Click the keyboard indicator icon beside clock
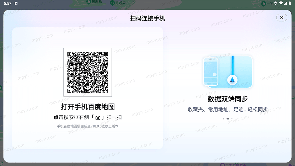Image resolution: width=295 pixels, height=166 pixels. (x=16, y=3)
